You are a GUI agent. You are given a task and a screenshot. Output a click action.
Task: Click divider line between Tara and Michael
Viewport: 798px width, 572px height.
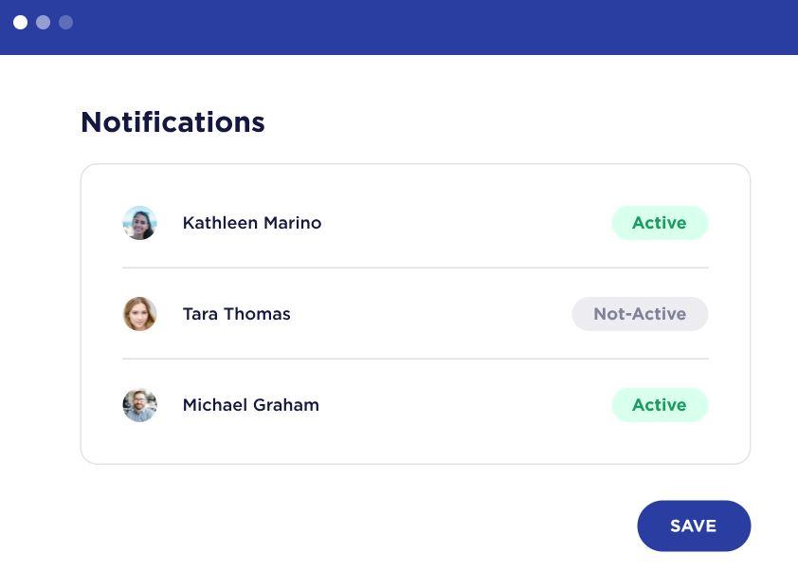pyautogui.click(x=415, y=359)
